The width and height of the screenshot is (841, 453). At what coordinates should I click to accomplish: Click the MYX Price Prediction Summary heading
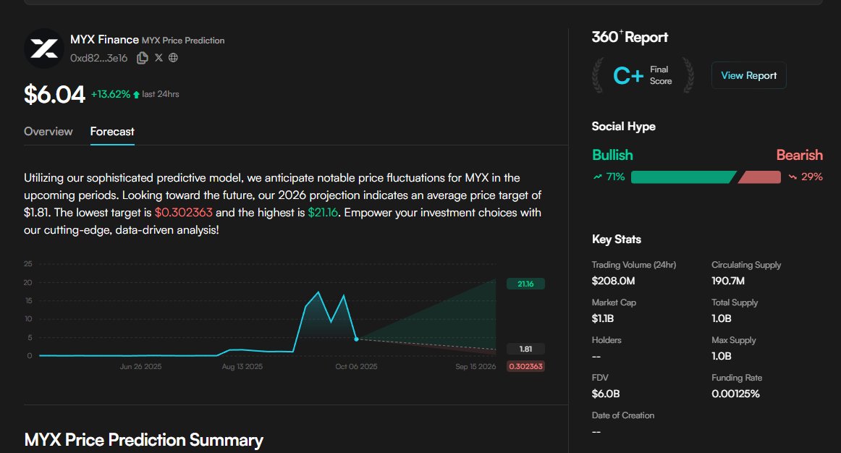click(x=144, y=439)
